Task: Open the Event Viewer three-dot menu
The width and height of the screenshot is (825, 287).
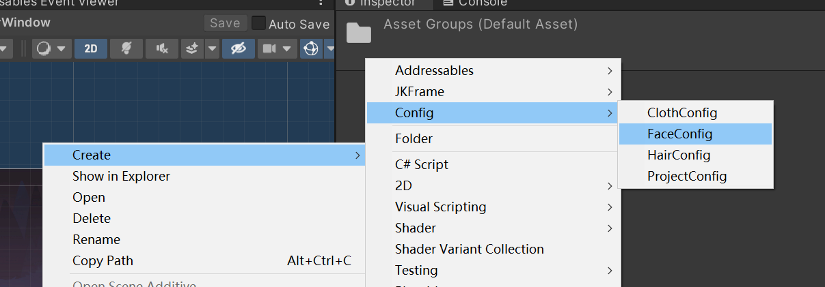Action: point(321,3)
